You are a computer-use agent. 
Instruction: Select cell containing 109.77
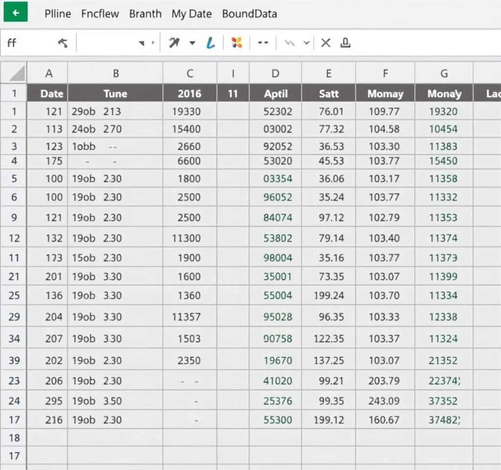click(x=386, y=111)
